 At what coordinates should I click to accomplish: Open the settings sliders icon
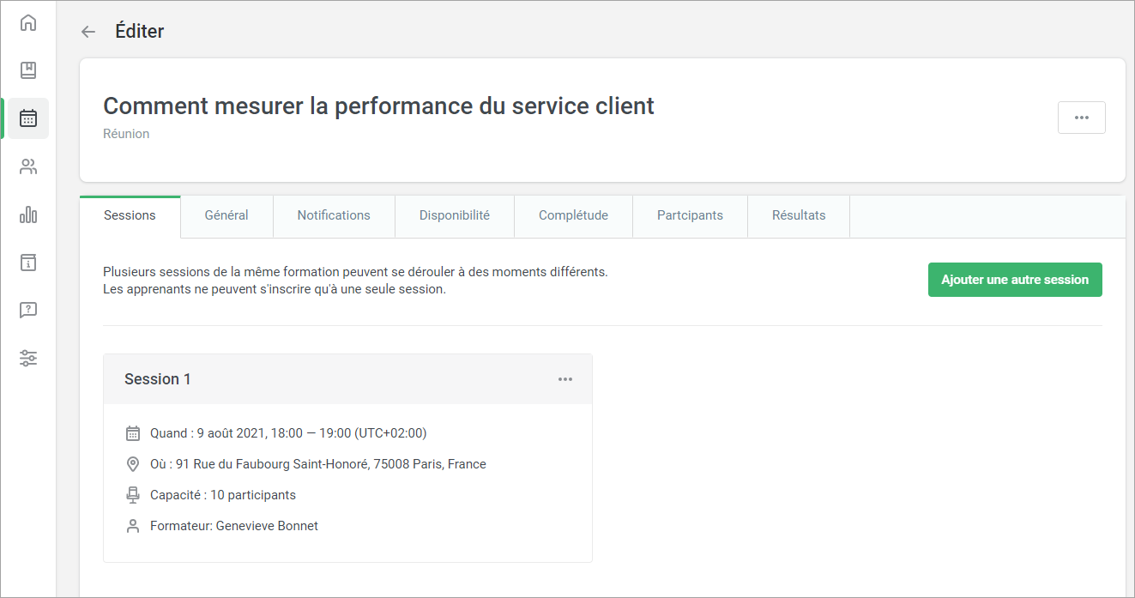28,359
